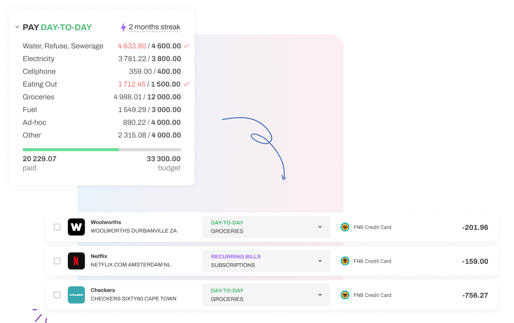This screenshot has width=514, height=323.
Task: Collapse the Pay Day-to-Day section chevron
Action: (17, 27)
